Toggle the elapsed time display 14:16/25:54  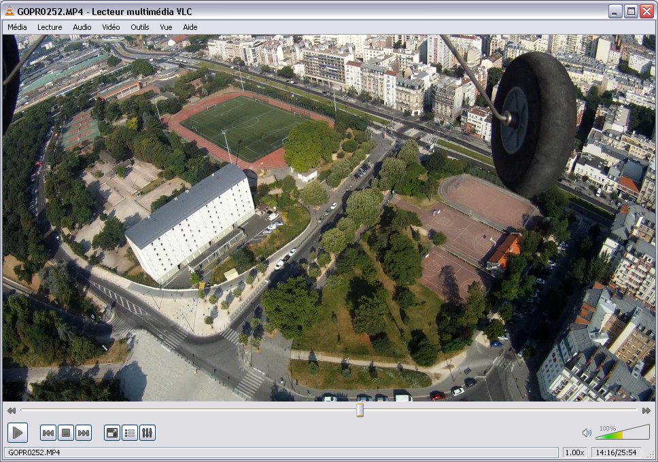click(616, 452)
